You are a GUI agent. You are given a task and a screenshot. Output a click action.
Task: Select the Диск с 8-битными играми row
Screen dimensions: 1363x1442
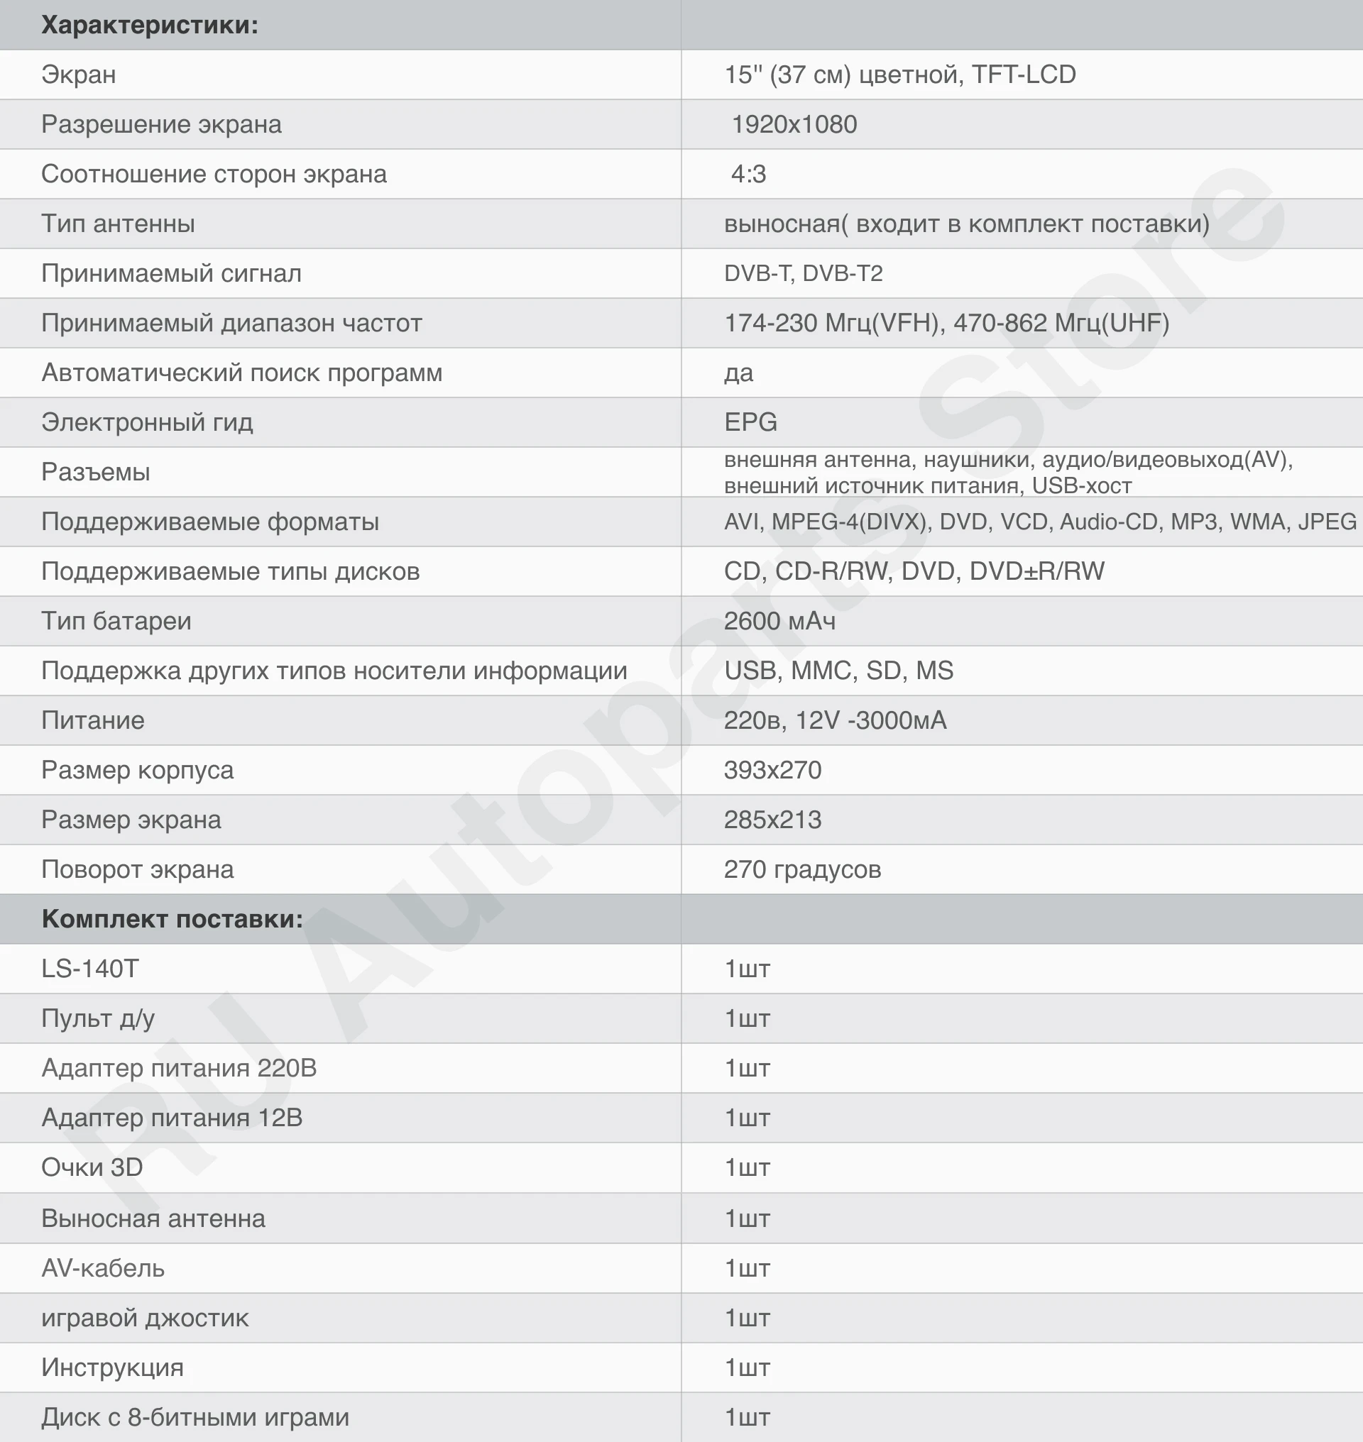click(x=681, y=1417)
